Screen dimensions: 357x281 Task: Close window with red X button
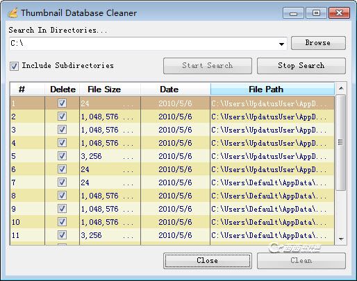click(x=339, y=13)
